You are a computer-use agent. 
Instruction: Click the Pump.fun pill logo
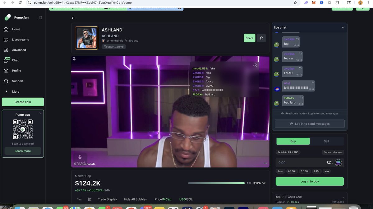click(x=8, y=17)
